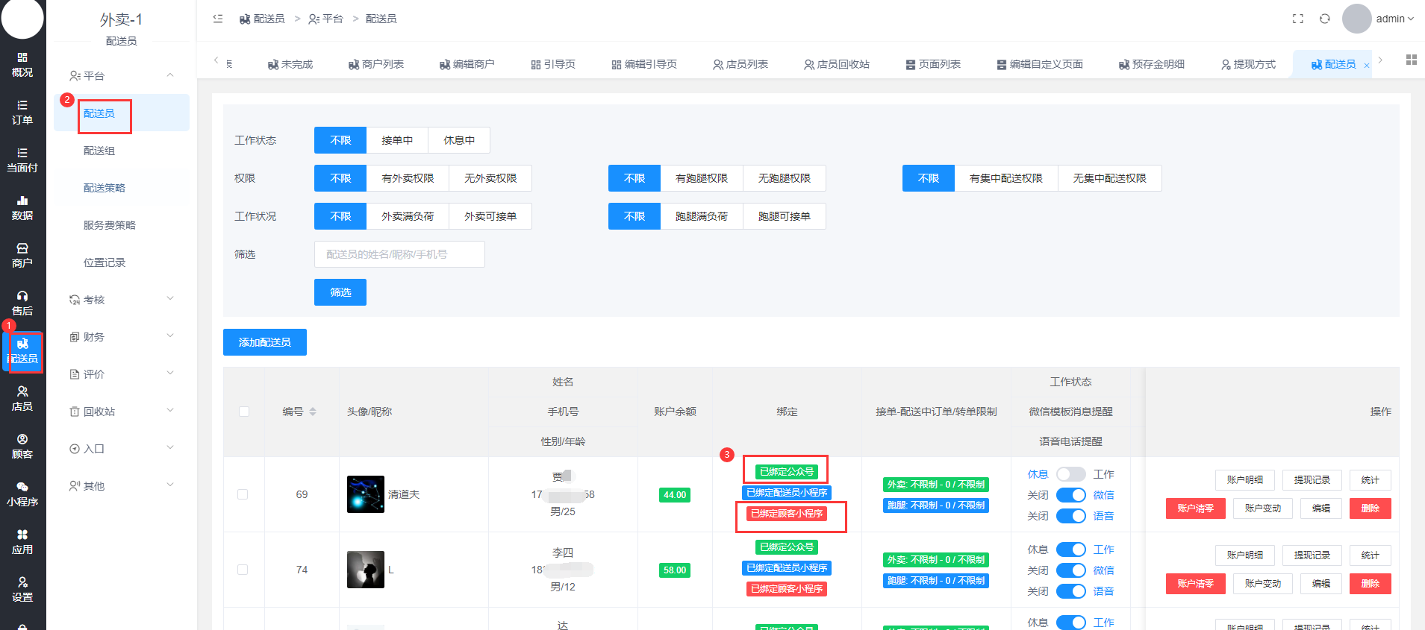Click the fullscreen icon in the header
The height and width of the screenshot is (630, 1425).
[x=1298, y=19]
